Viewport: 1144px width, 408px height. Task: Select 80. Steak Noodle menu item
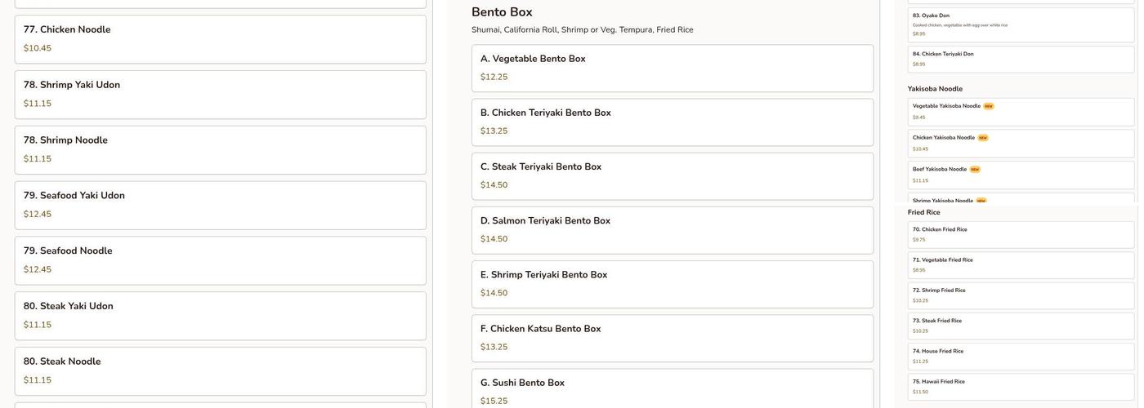pos(220,371)
